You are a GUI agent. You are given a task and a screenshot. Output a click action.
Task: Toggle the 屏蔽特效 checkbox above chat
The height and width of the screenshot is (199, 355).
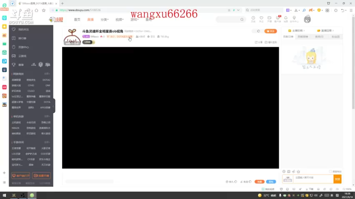(x=330, y=172)
